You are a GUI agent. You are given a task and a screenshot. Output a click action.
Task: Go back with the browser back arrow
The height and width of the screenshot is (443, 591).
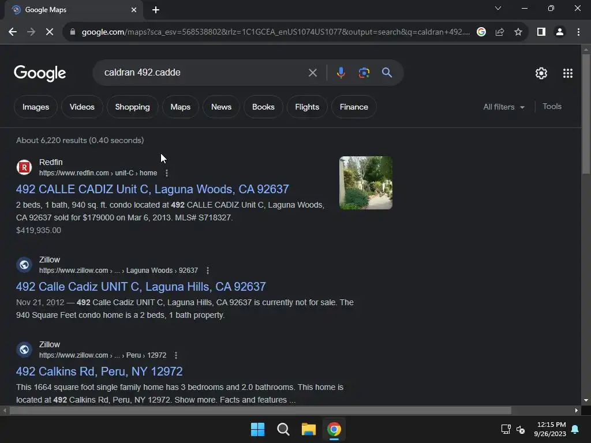click(x=13, y=32)
